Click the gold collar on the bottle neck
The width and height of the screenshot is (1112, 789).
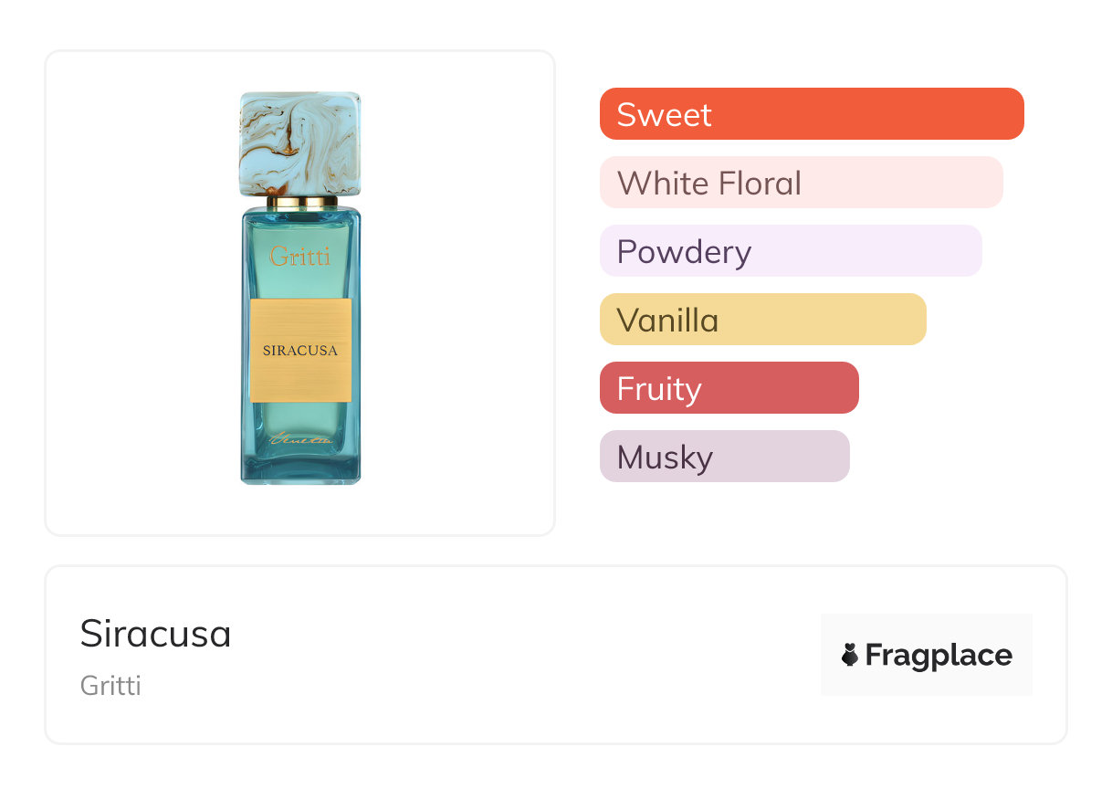(x=300, y=203)
